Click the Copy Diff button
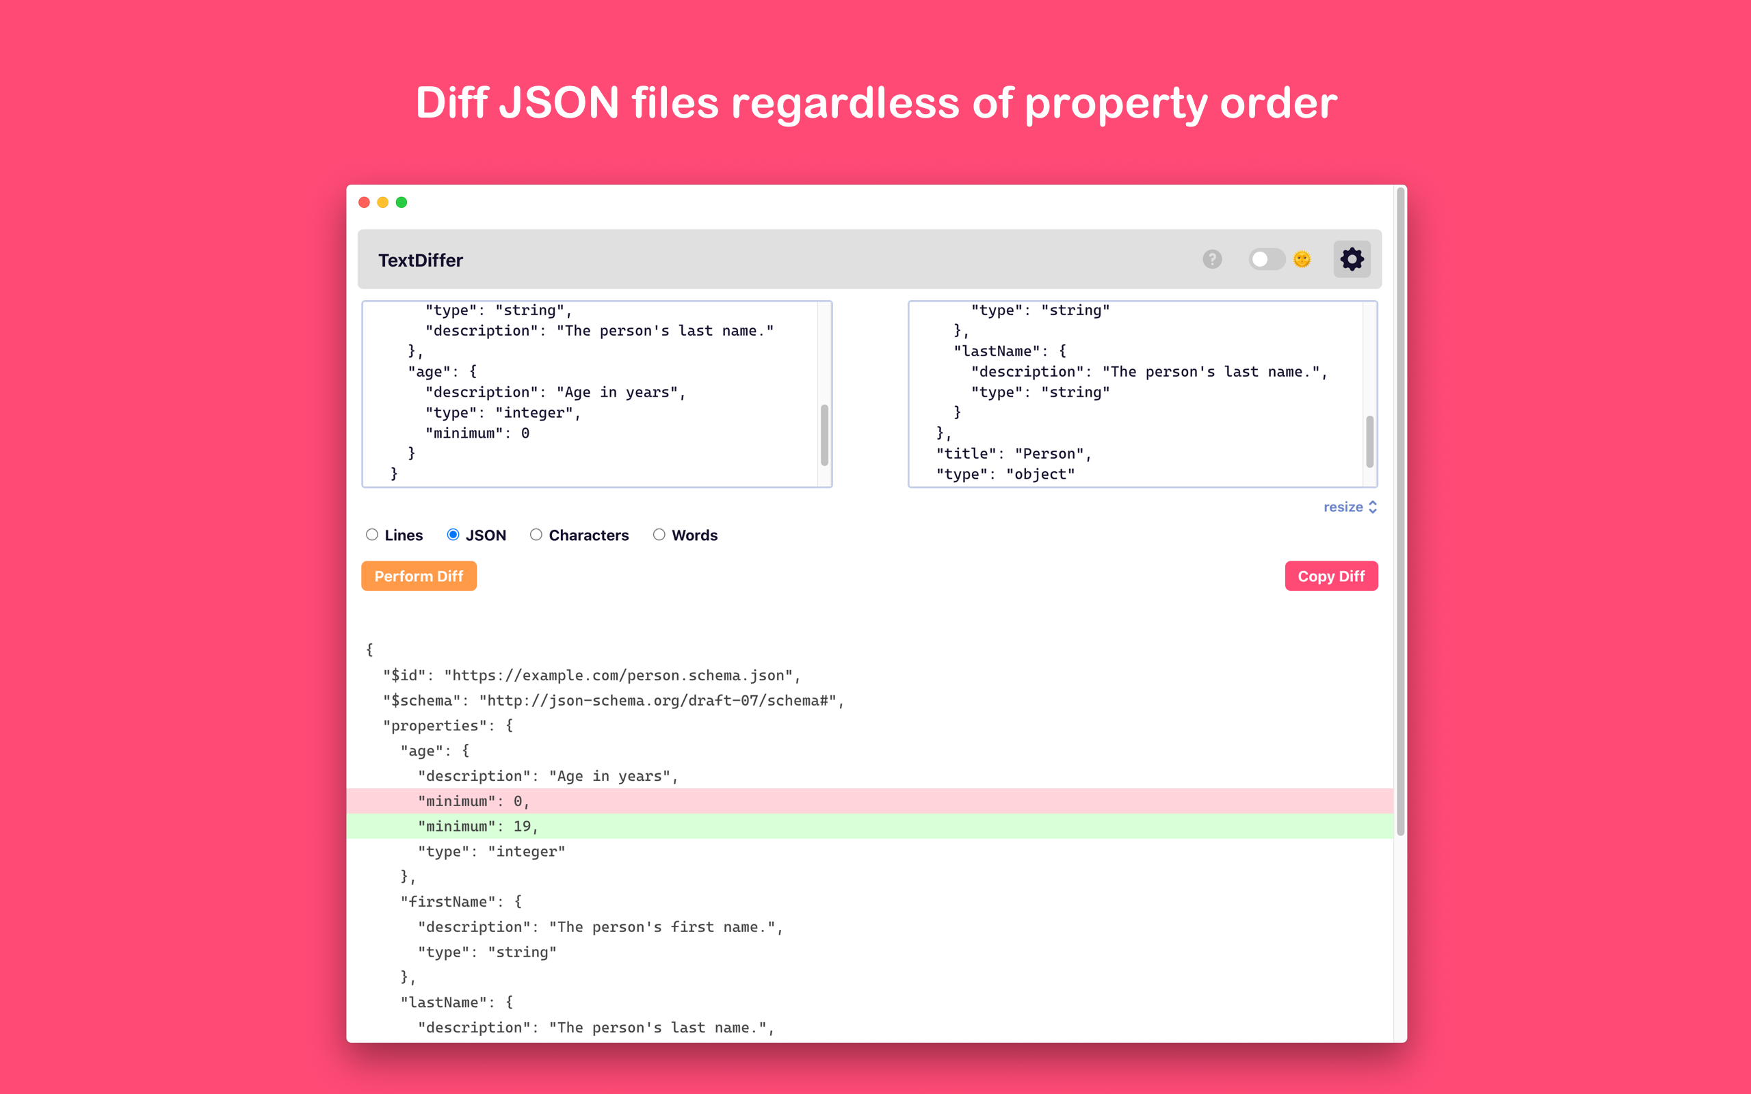The image size is (1751, 1094). [x=1330, y=576]
